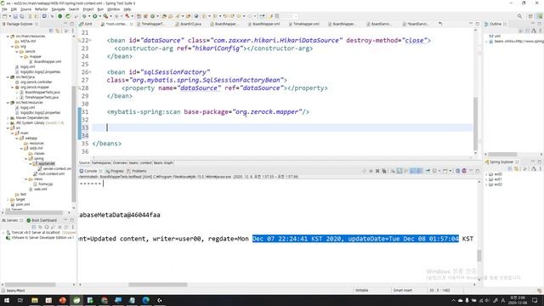Click the New file toolbar icon
This screenshot has width=544, height=306.
pyautogui.click(x=5, y=16)
